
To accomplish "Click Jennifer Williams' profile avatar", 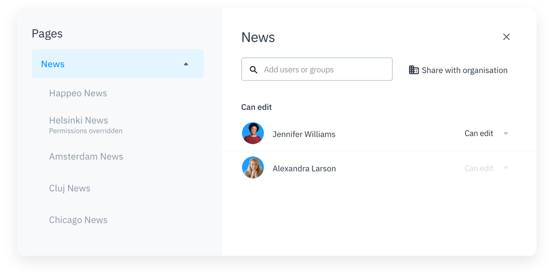I will pos(253,133).
